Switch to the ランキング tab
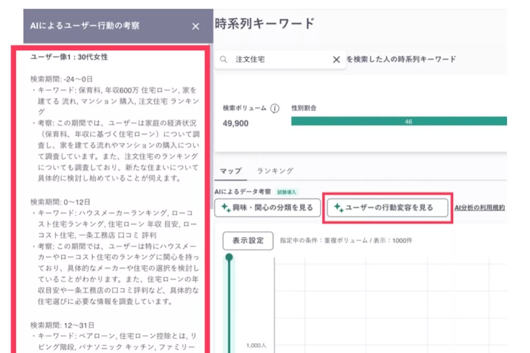The height and width of the screenshot is (353, 530). coord(275,171)
